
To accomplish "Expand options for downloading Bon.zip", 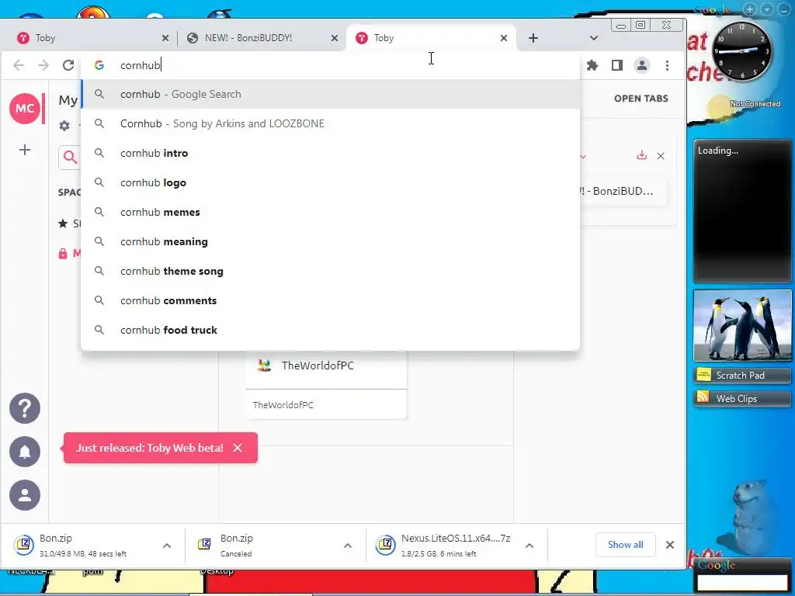I will pos(167,546).
